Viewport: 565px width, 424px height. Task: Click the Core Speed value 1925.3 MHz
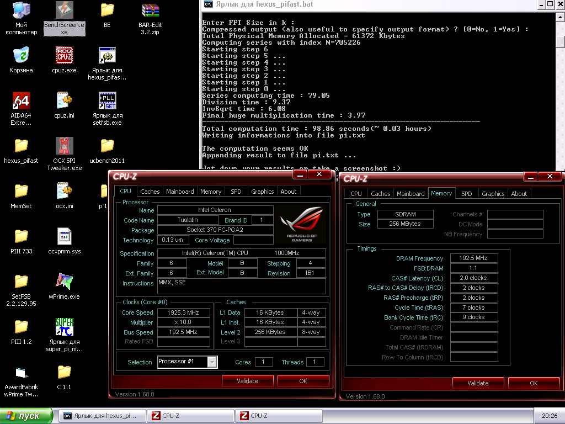tap(183, 312)
